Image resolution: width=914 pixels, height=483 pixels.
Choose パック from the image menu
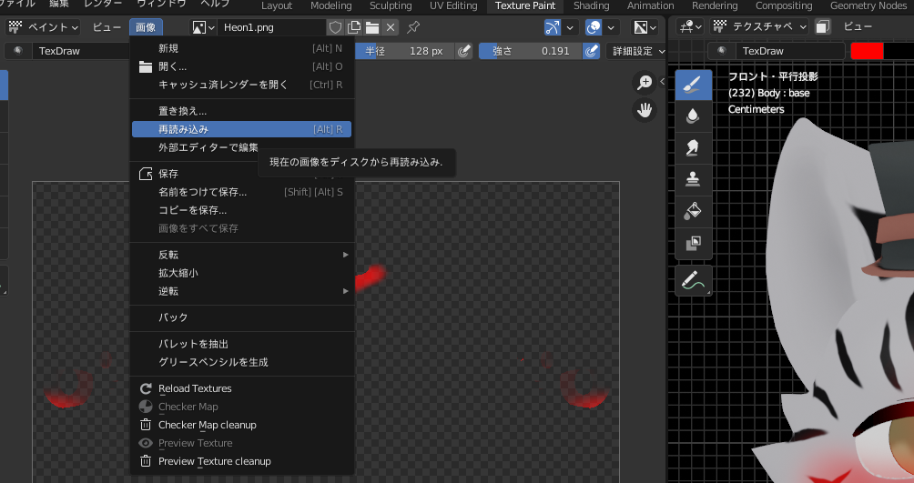tap(242, 317)
